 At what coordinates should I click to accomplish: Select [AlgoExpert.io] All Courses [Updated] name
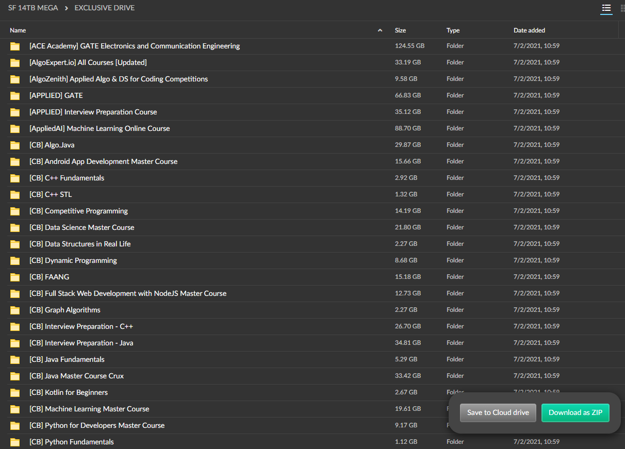coord(88,62)
